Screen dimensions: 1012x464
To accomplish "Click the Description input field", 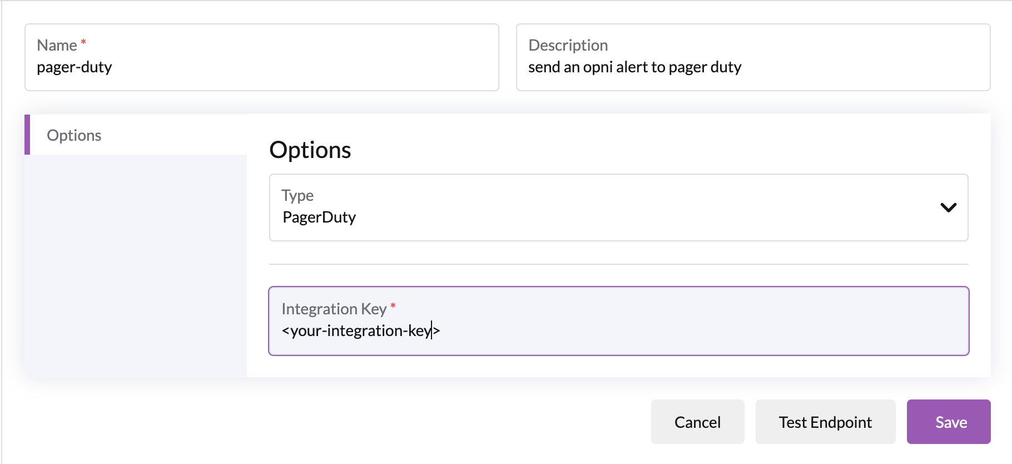I will tap(753, 57).
